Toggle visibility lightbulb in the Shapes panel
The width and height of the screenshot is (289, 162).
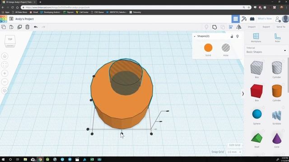tap(238, 36)
